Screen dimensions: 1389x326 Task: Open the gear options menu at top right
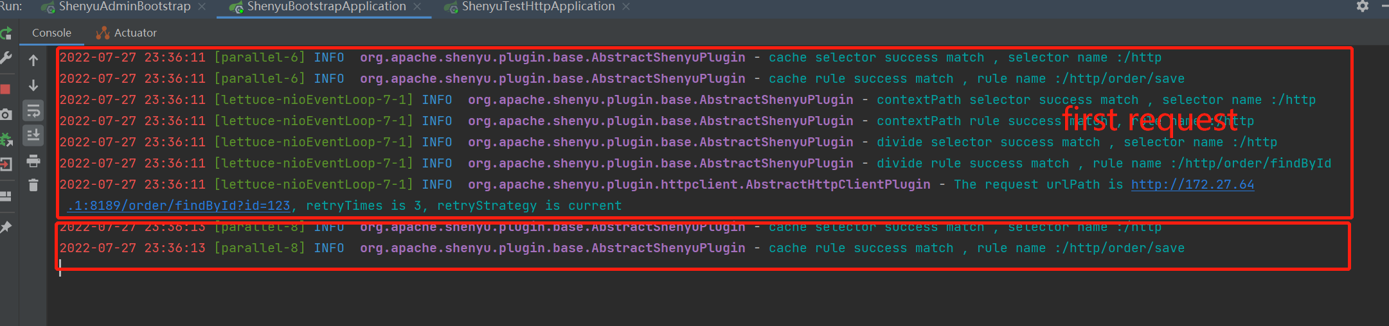pos(1362,6)
